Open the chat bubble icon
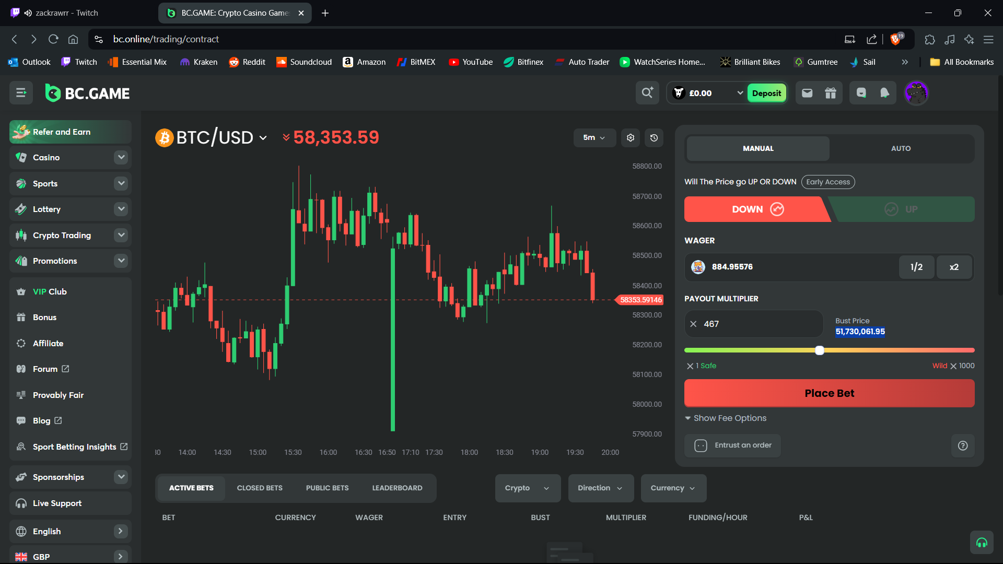This screenshot has width=1003, height=564. point(861,93)
